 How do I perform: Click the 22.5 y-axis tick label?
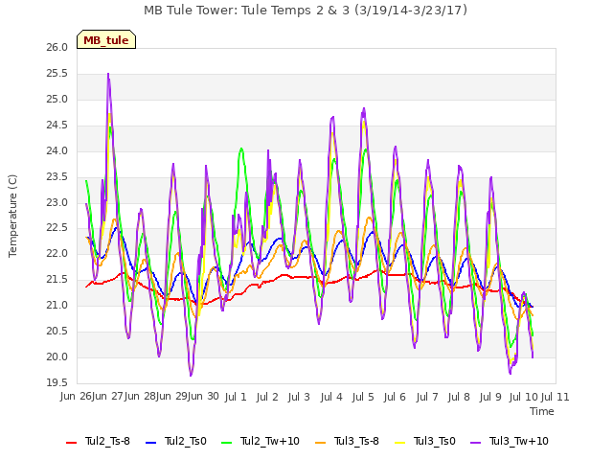coord(57,228)
